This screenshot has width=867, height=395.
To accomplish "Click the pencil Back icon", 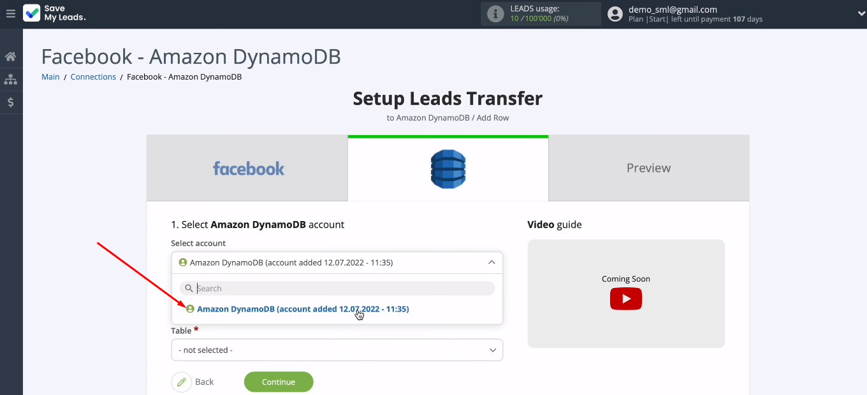I will pos(182,382).
